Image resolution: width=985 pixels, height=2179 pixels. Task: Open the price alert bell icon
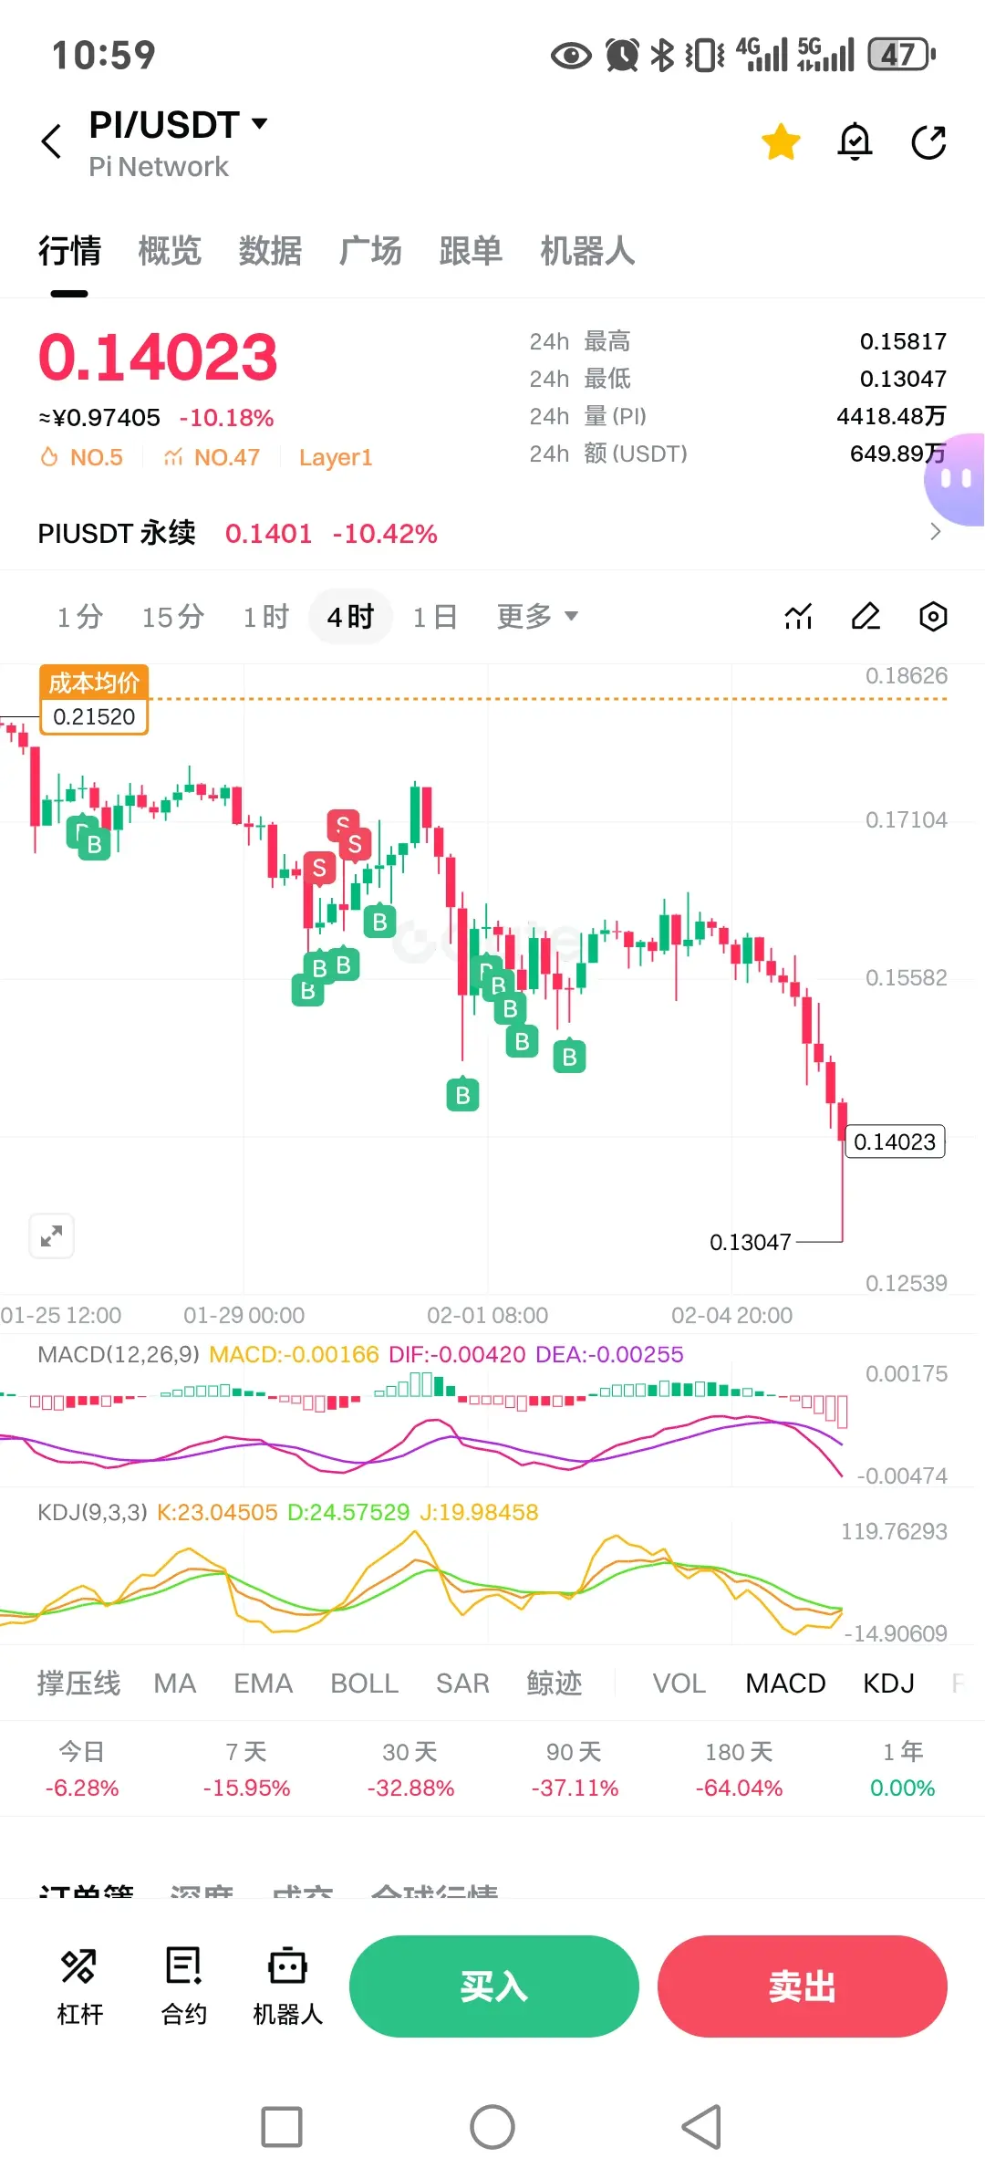tap(855, 141)
